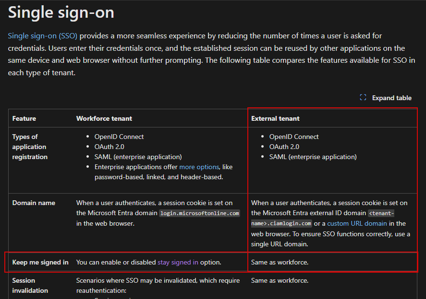
Task: Click the Expand table button label
Action: coord(391,97)
